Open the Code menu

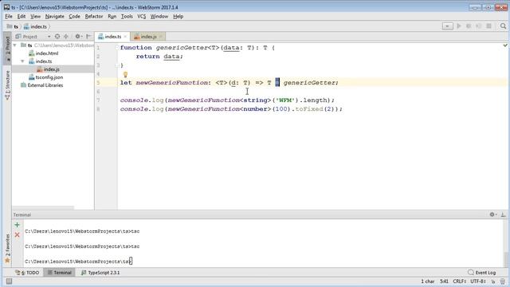pyautogui.click(x=74, y=16)
